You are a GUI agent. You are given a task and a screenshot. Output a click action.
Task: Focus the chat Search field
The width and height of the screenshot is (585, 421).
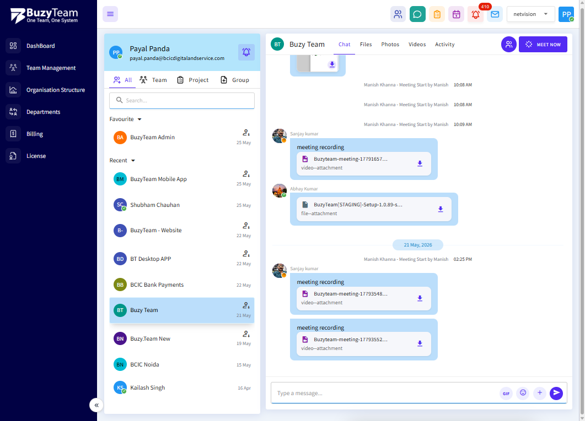(x=182, y=101)
